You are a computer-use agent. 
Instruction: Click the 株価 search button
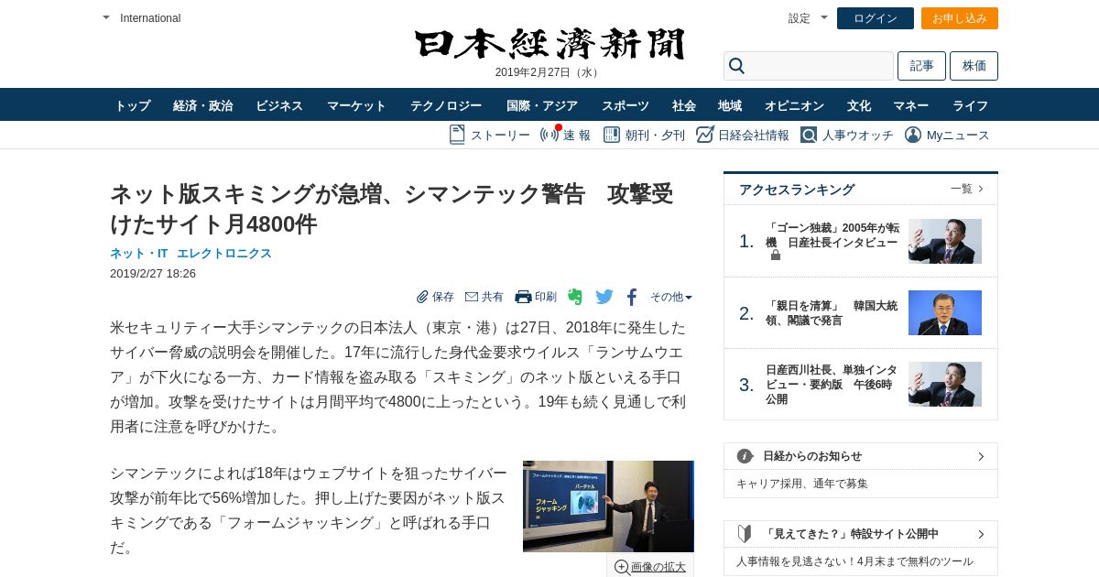click(x=974, y=66)
